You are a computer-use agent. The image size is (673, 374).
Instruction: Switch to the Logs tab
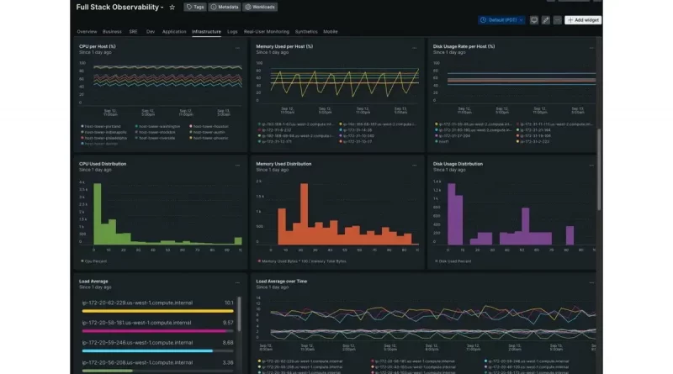click(x=232, y=32)
